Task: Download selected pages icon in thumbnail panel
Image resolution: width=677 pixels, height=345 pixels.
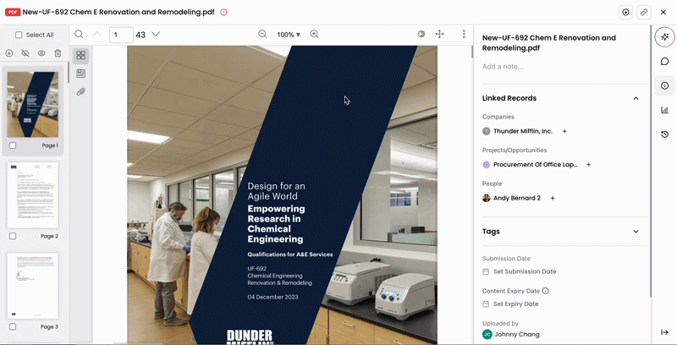Action: [x=9, y=53]
